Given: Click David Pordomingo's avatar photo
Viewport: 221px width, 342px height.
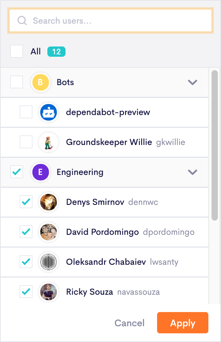Looking at the screenshot, I should pyautogui.click(x=49, y=232).
